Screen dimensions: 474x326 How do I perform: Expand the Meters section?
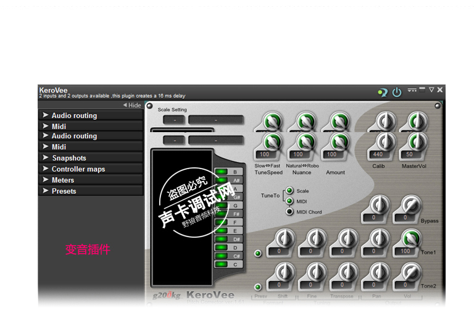pyautogui.click(x=91, y=180)
